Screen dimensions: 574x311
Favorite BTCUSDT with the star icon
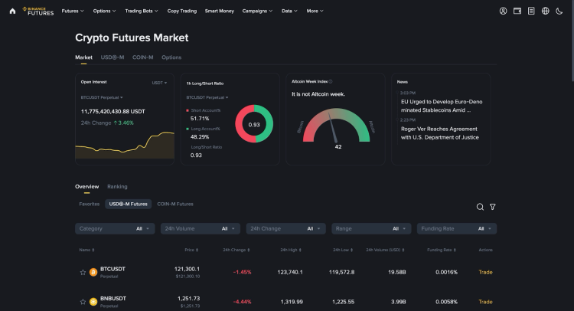pyautogui.click(x=83, y=272)
